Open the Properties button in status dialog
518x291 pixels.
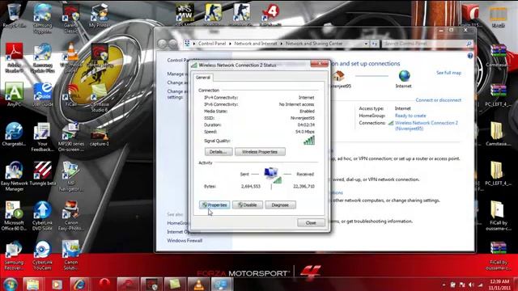click(x=214, y=205)
